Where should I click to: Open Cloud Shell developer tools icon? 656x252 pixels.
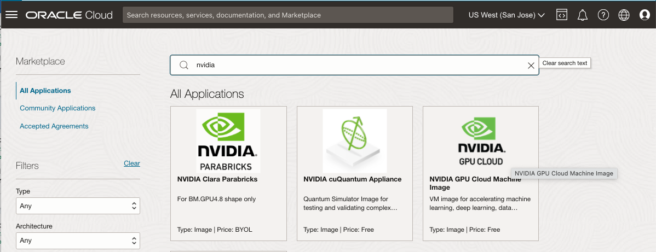[561, 15]
